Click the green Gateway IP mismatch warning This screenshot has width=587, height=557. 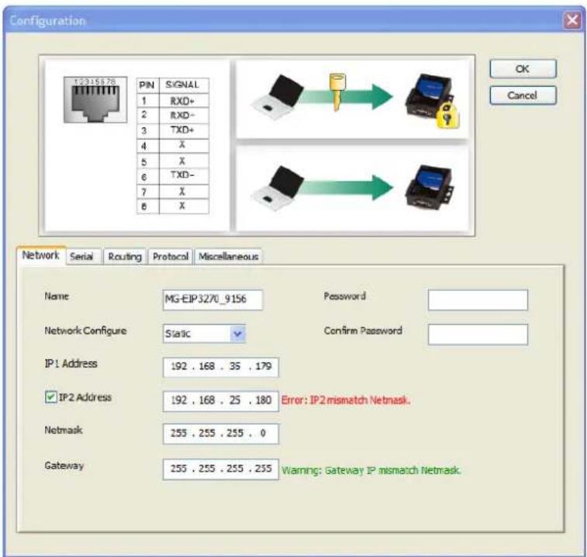(371, 470)
